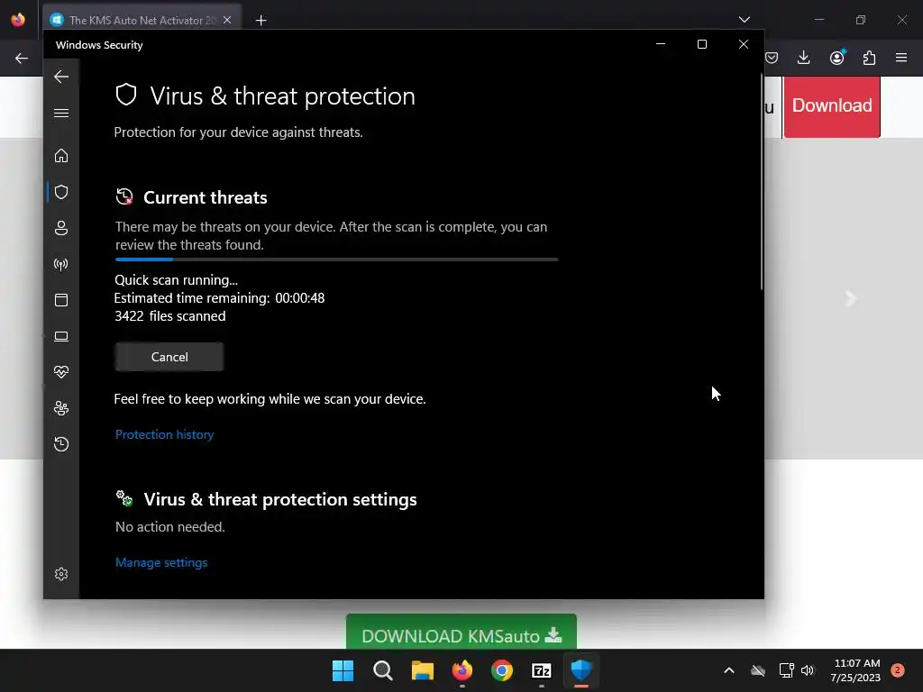
Task: Open the Home section in sidebar
Action: point(61,155)
